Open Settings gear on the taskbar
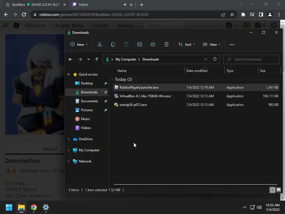This screenshot has width=285, height=214. point(46,207)
